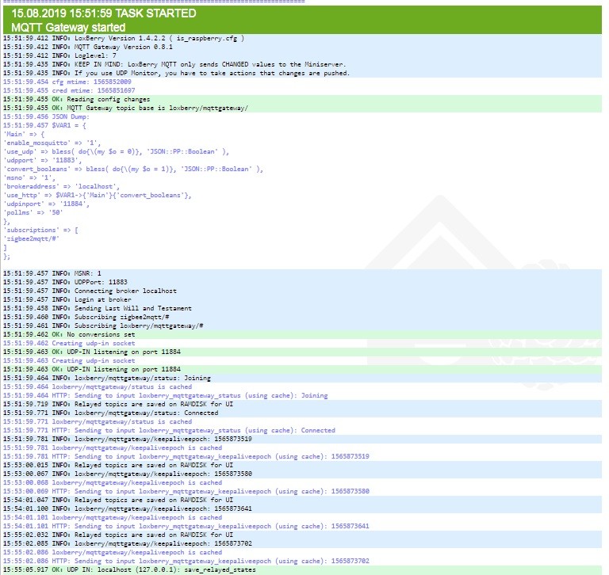This screenshot has width=609, height=575.
Task: Click 'status is cached' at 15:51:59.464
Action: coord(98,387)
